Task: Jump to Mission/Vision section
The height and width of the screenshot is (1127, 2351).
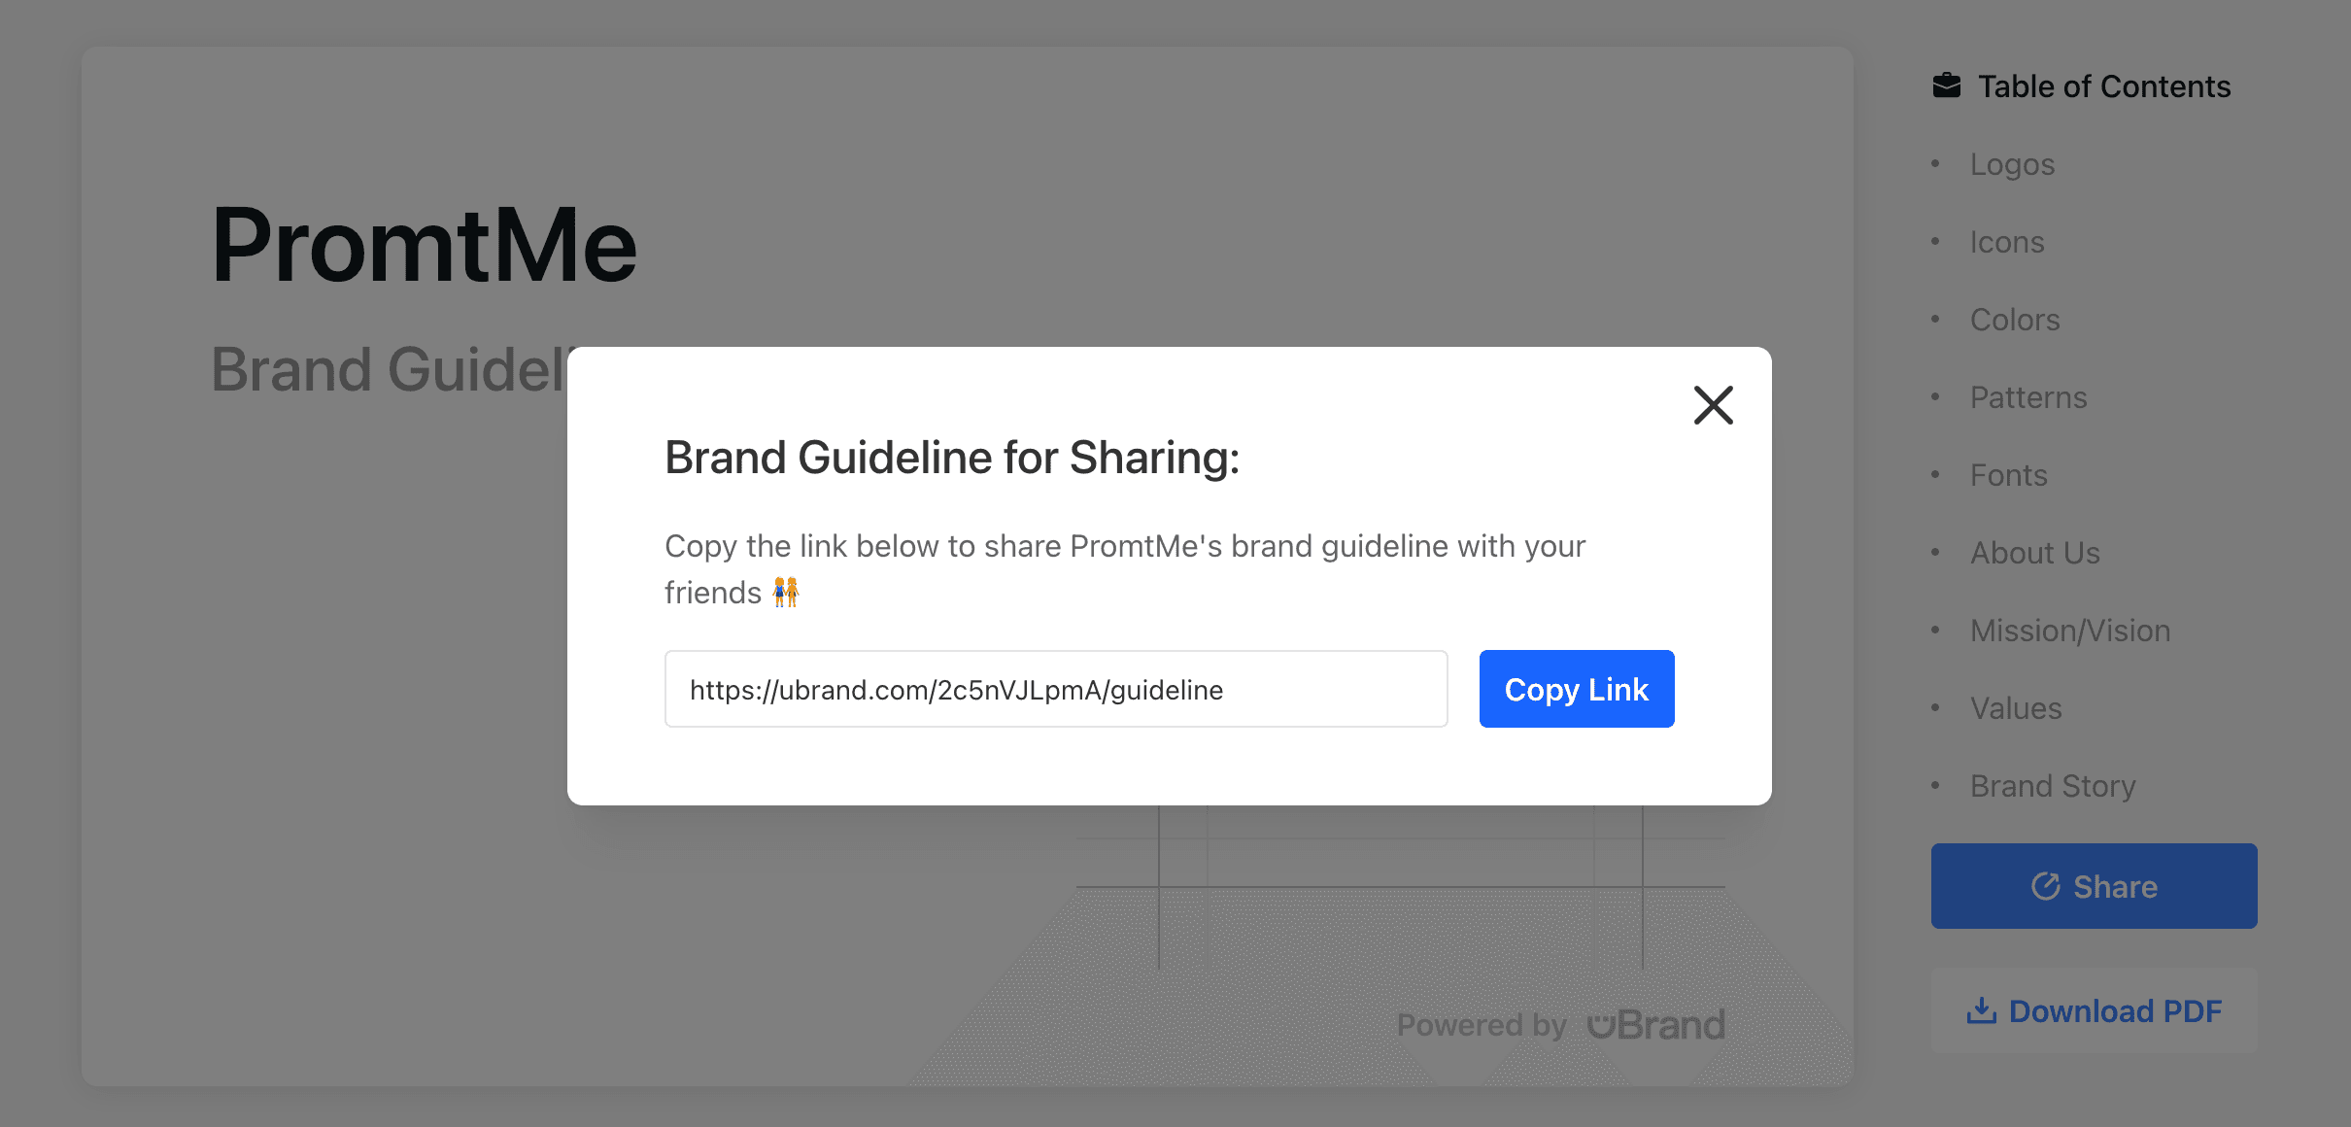Action: click(2070, 631)
